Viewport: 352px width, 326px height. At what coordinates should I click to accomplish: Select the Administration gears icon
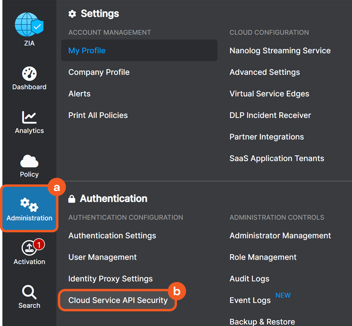(29, 205)
